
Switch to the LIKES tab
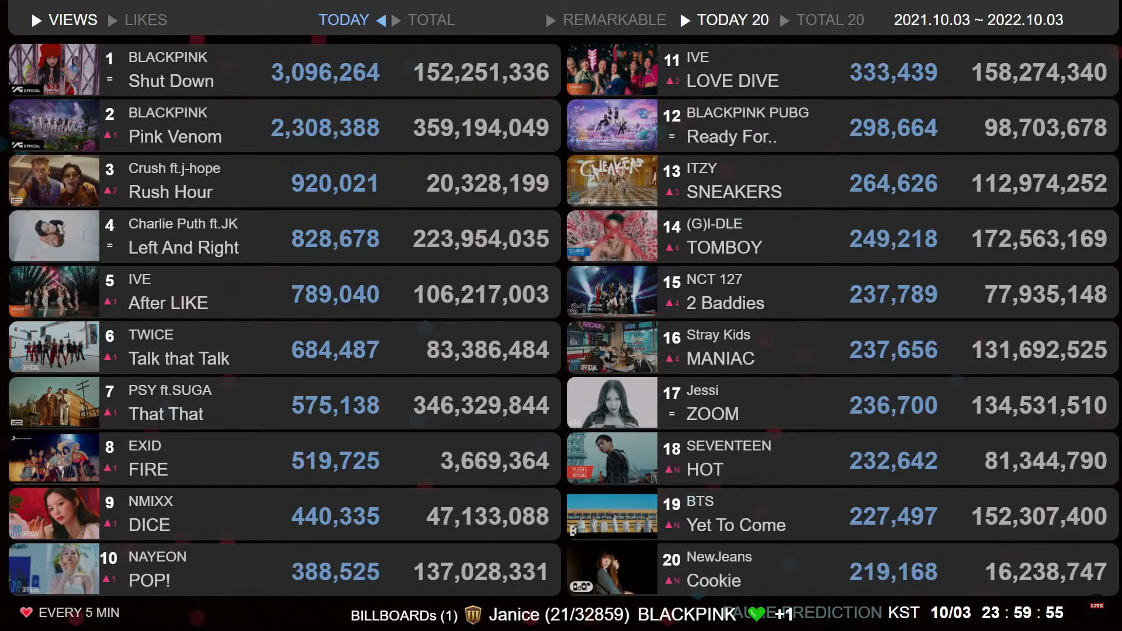[146, 20]
